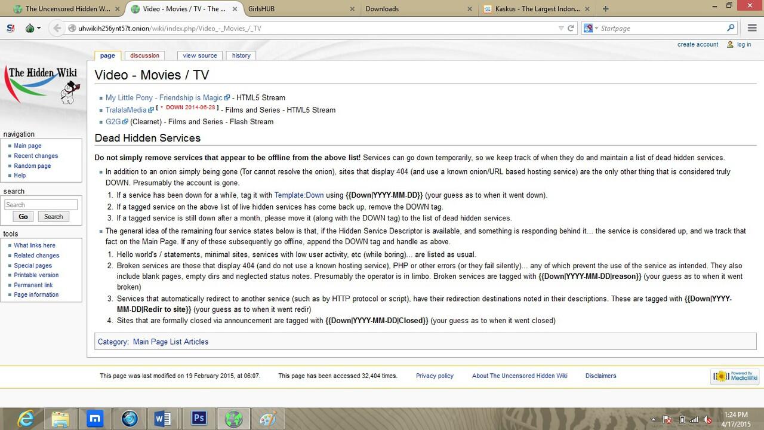Open the Category link in footer box
This screenshot has height=430, width=764.
point(113,342)
